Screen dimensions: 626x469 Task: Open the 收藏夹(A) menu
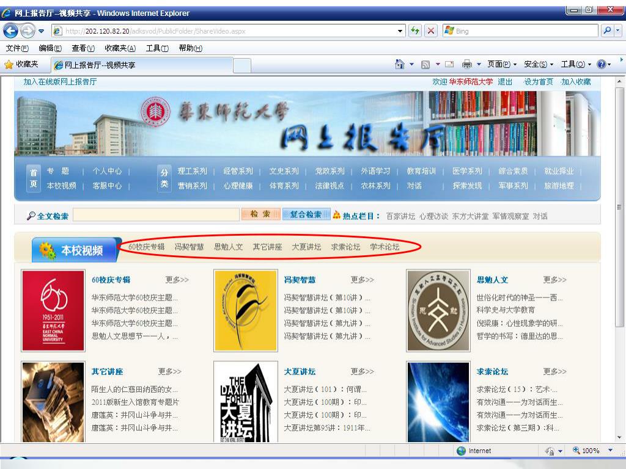pos(120,48)
